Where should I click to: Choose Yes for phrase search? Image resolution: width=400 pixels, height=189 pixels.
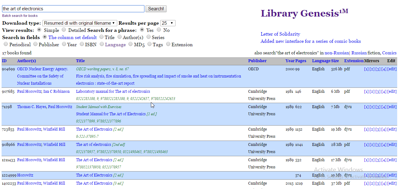(142, 30)
